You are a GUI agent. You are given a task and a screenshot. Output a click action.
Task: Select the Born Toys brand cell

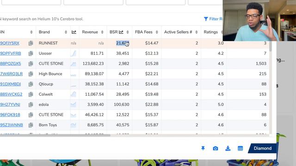point(48,125)
